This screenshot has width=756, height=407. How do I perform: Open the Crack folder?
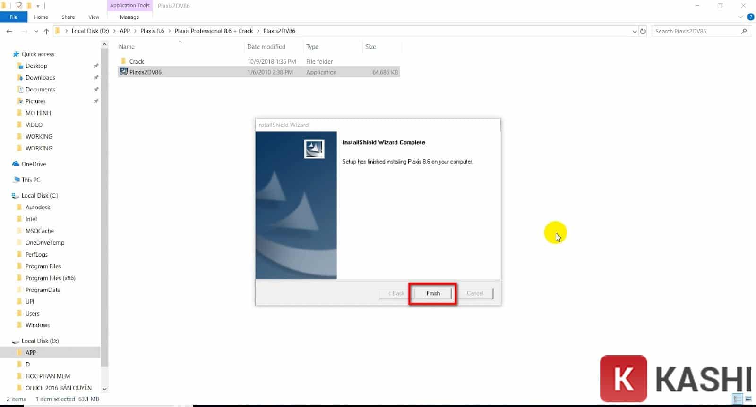click(x=137, y=61)
